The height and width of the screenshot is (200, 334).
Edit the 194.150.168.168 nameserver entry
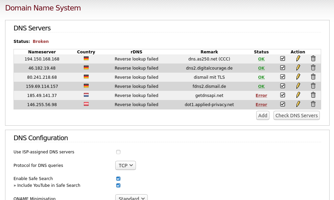tap(298, 58)
